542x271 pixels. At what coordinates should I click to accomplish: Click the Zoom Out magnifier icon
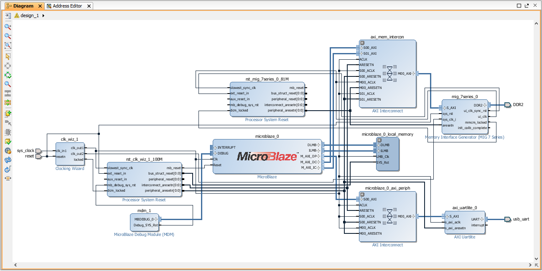8,36
